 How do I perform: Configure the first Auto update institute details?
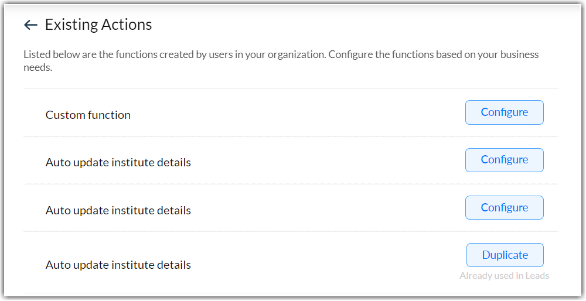click(x=504, y=160)
